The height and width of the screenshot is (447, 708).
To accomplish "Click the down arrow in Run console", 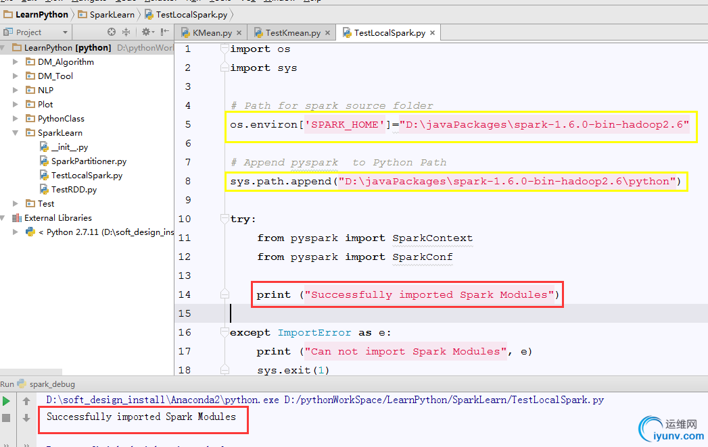I will (26, 418).
